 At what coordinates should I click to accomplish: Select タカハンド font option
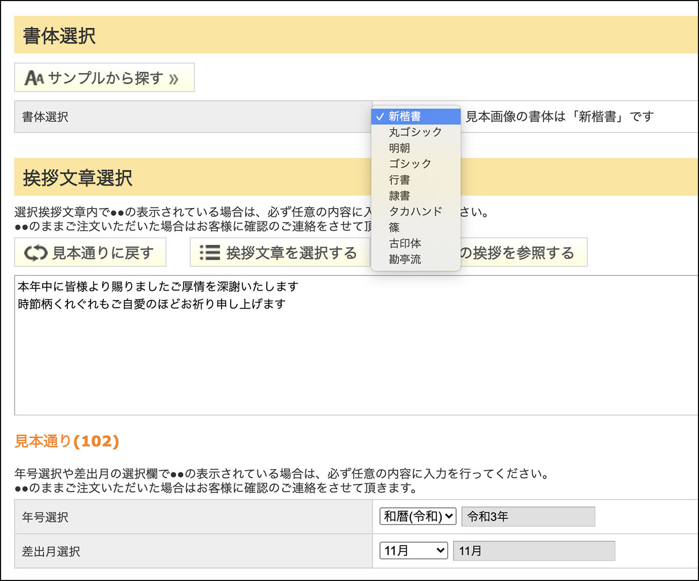[416, 212]
